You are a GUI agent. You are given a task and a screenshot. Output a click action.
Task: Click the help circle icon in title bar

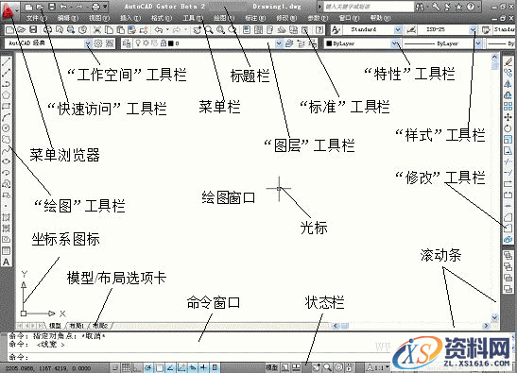pyautogui.click(x=471, y=7)
